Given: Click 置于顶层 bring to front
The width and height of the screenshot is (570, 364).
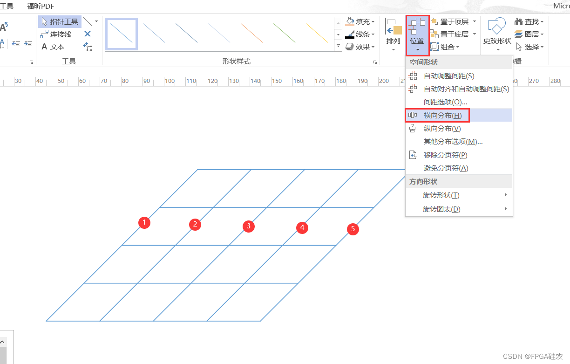Looking at the screenshot, I should click(450, 21).
